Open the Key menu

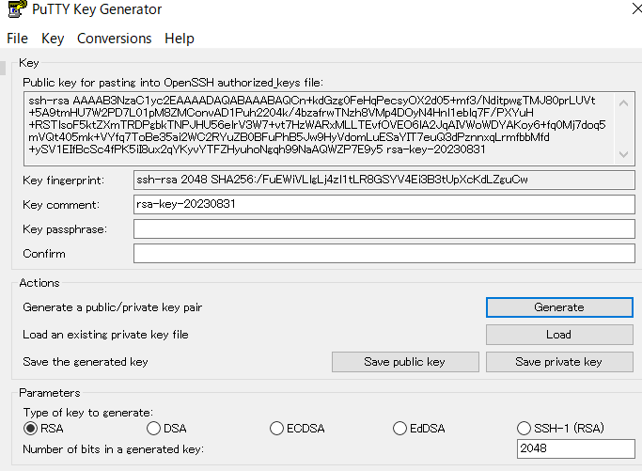(53, 39)
